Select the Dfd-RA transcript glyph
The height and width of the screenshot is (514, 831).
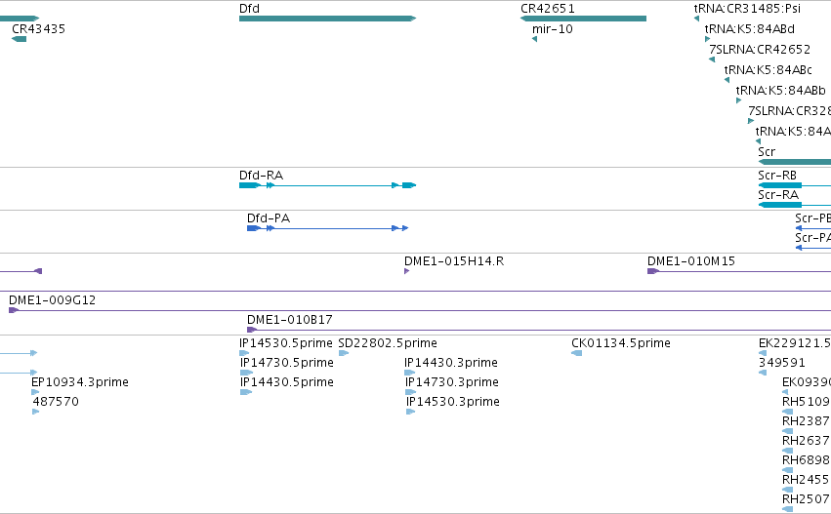[327, 185]
